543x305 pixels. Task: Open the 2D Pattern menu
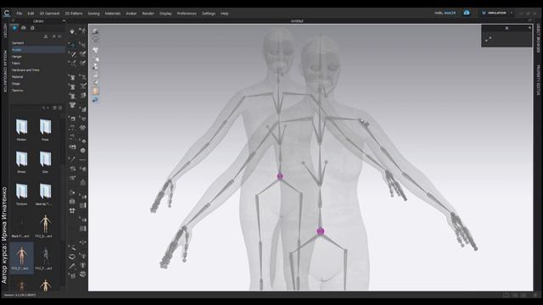click(74, 14)
